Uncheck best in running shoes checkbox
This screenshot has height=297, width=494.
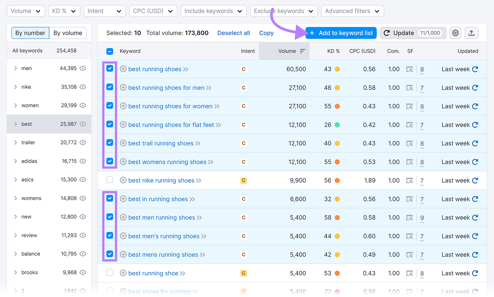tap(110, 198)
